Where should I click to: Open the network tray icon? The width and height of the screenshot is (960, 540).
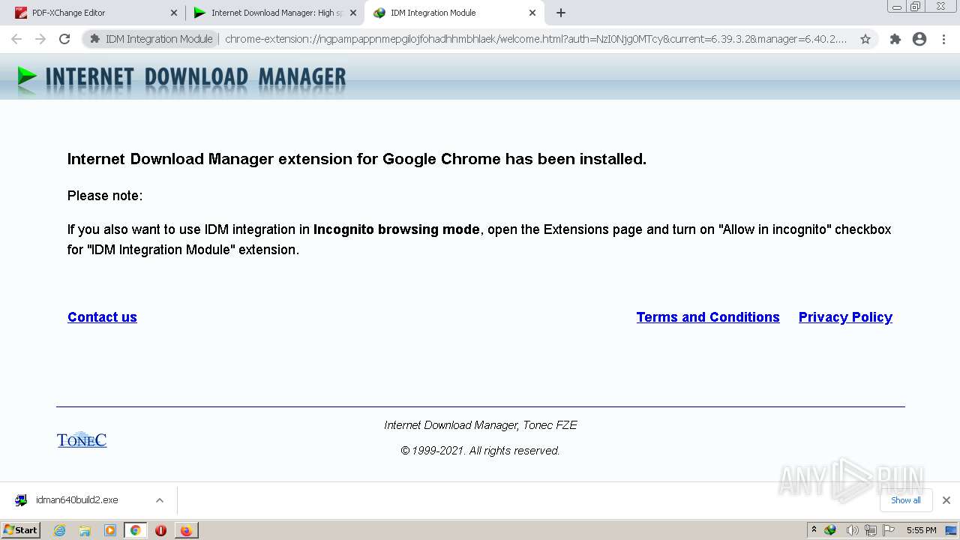(870, 530)
